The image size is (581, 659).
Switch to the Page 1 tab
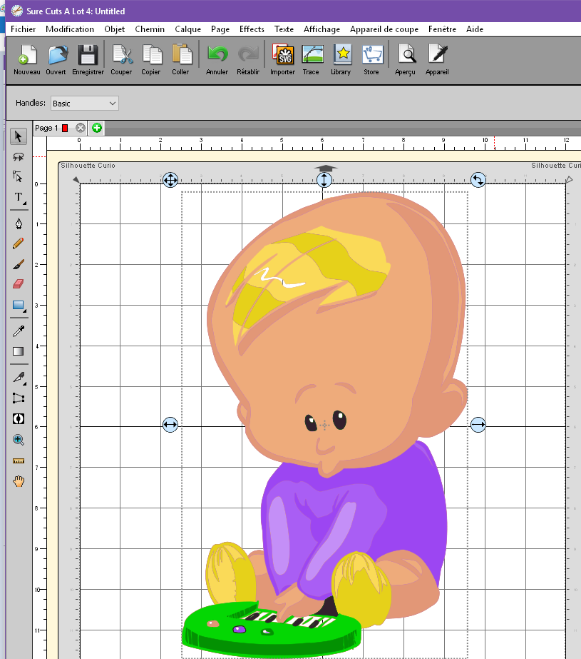click(46, 128)
